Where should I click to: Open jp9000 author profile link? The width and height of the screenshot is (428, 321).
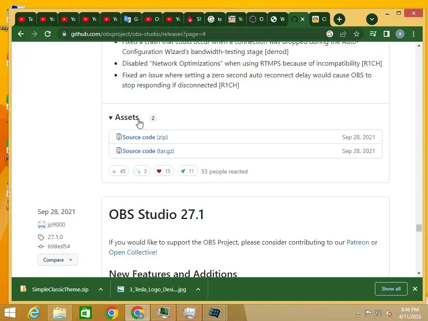pos(56,224)
